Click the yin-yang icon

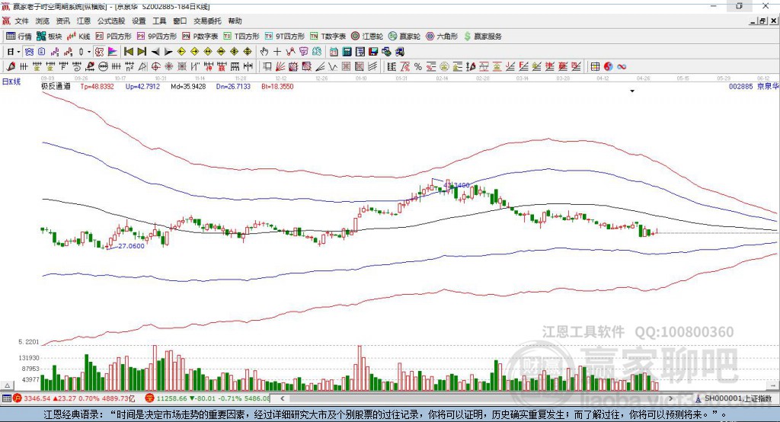(609, 67)
